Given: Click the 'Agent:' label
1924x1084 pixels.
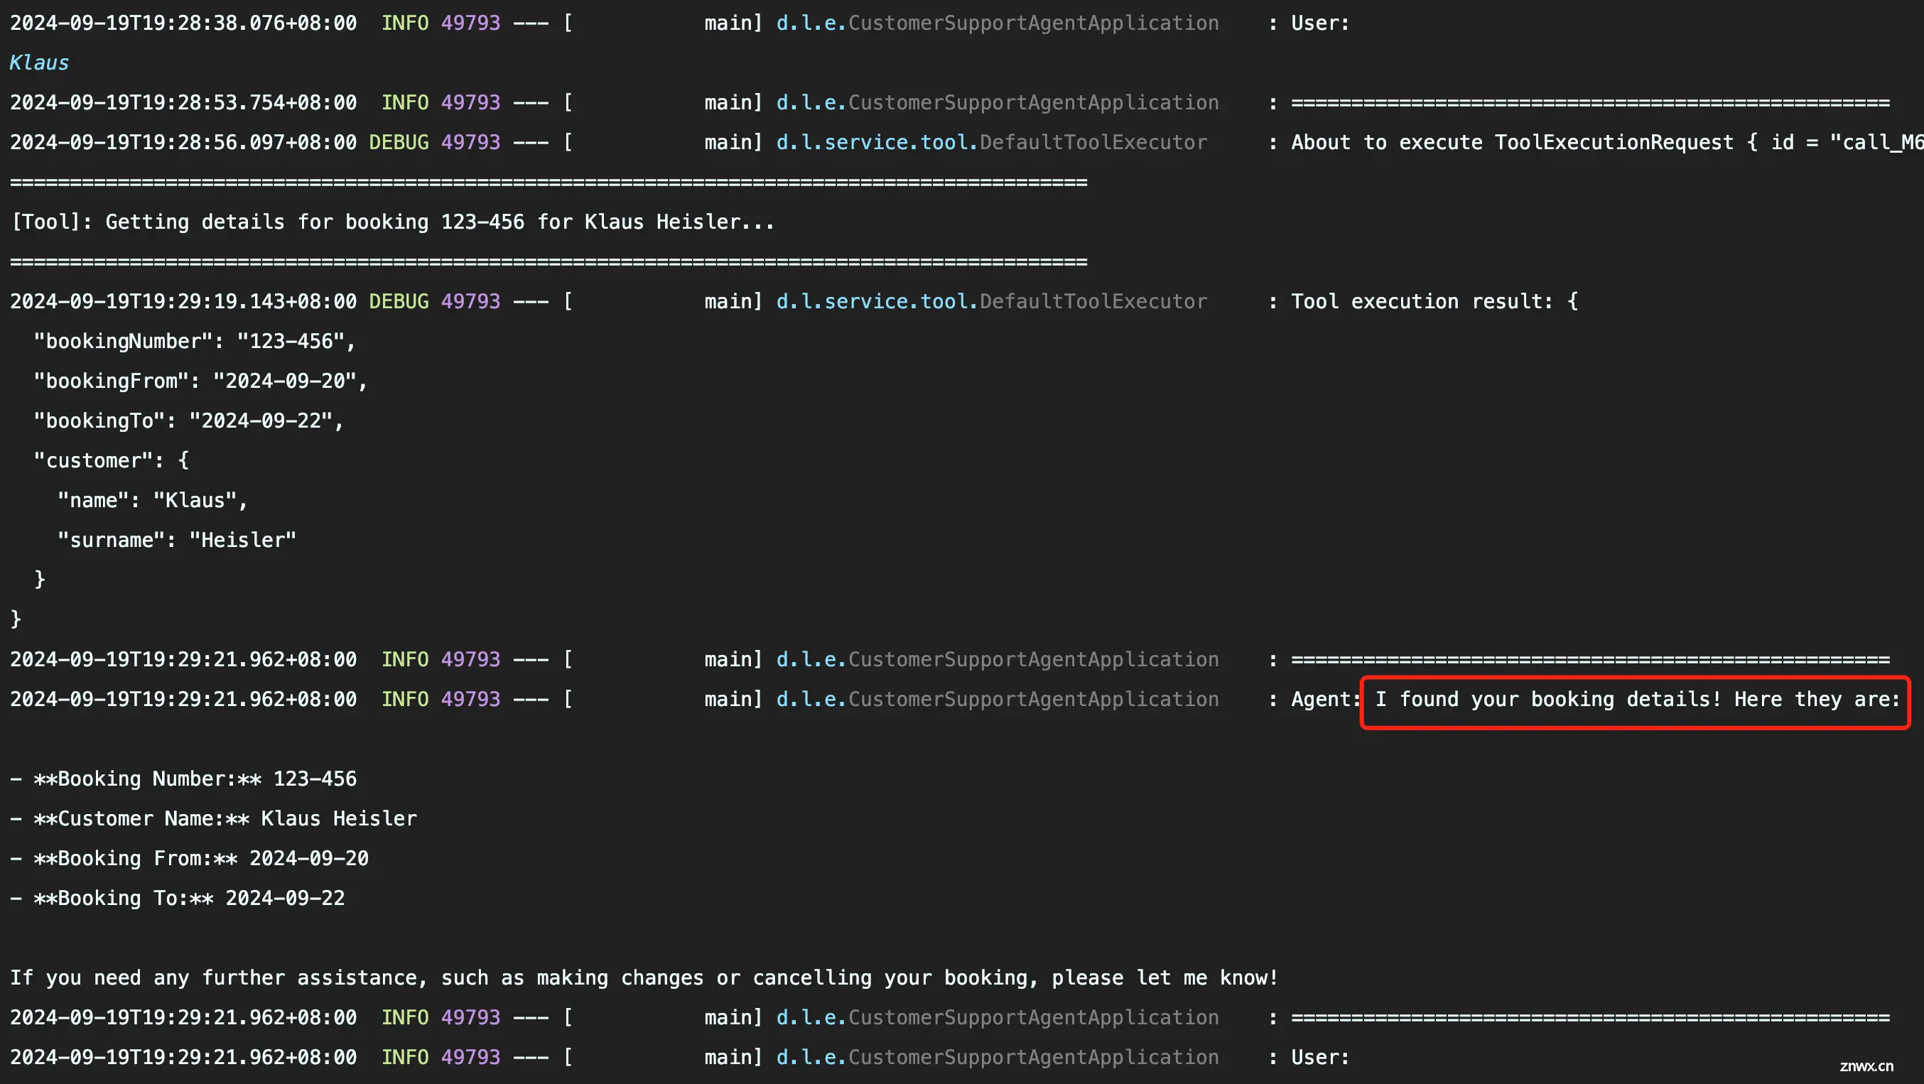Looking at the screenshot, I should pyautogui.click(x=1326, y=700).
